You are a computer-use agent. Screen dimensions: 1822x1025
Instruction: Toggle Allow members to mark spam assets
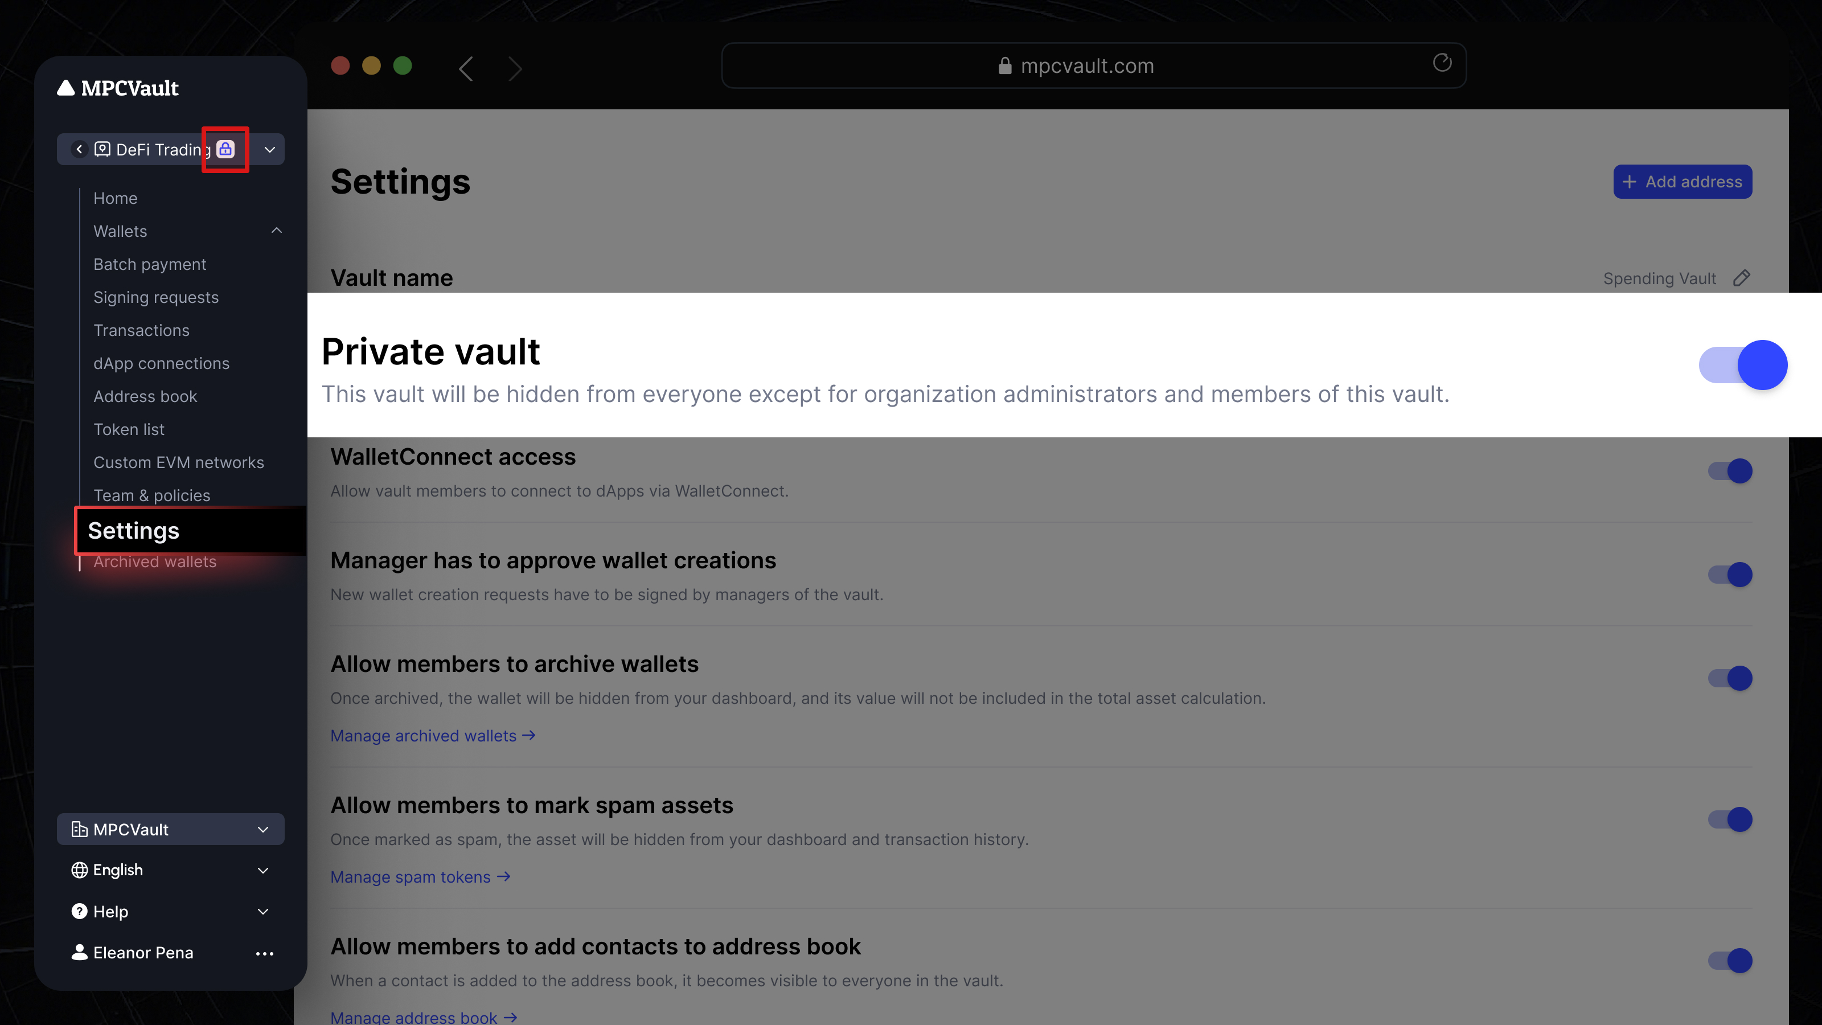1730,820
